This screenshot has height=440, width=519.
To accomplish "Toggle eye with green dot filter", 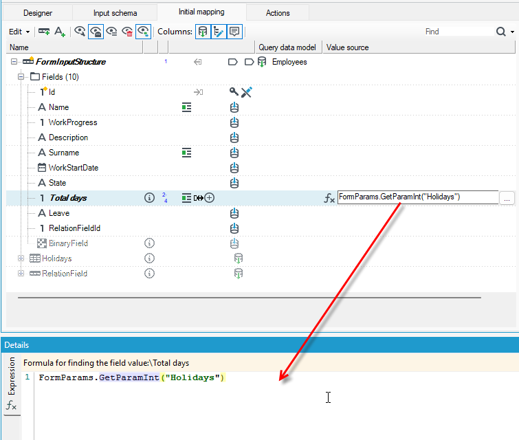I will click(x=143, y=32).
